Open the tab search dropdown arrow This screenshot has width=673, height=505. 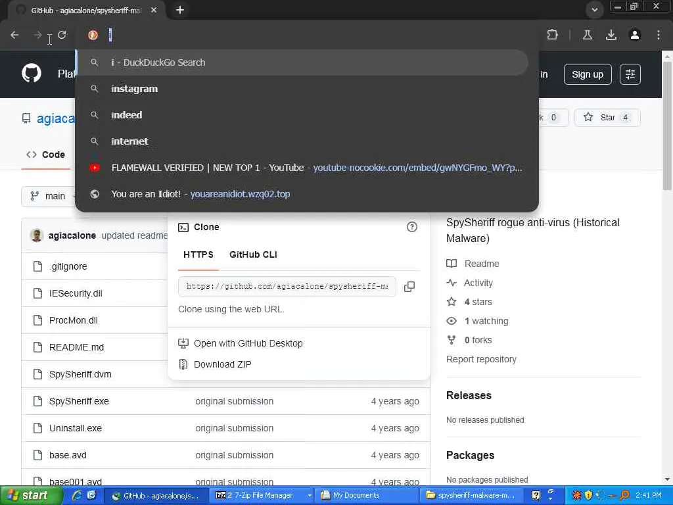coord(594,10)
